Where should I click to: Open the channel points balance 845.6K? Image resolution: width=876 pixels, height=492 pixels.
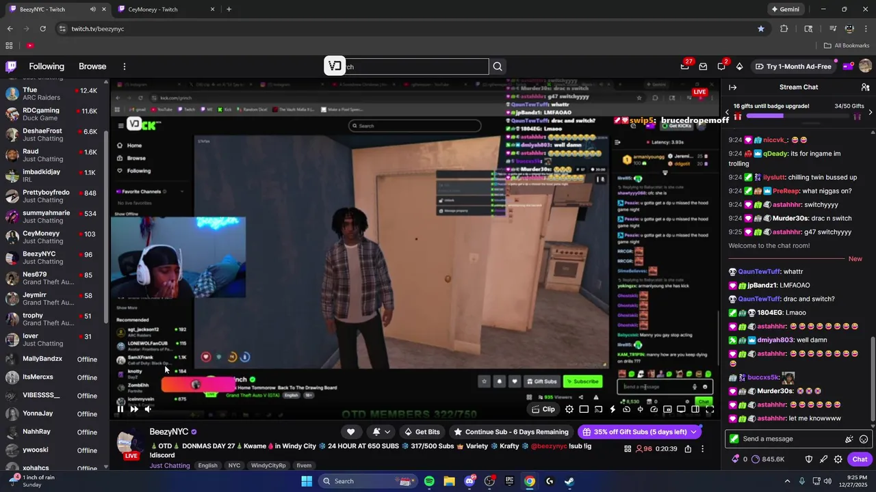[x=769, y=459]
